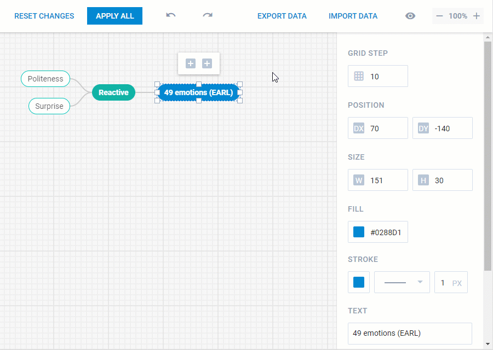Viewport: 493px width, 350px height.
Task: Click the fill hex value #0288D1
Action: tap(386, 232)
